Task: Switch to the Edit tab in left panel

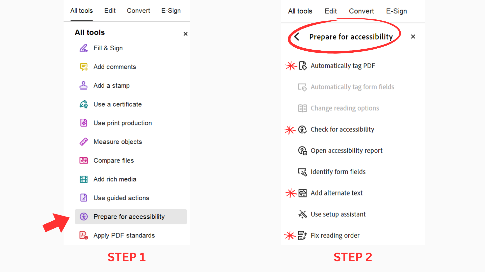Action: pos(110,11)
